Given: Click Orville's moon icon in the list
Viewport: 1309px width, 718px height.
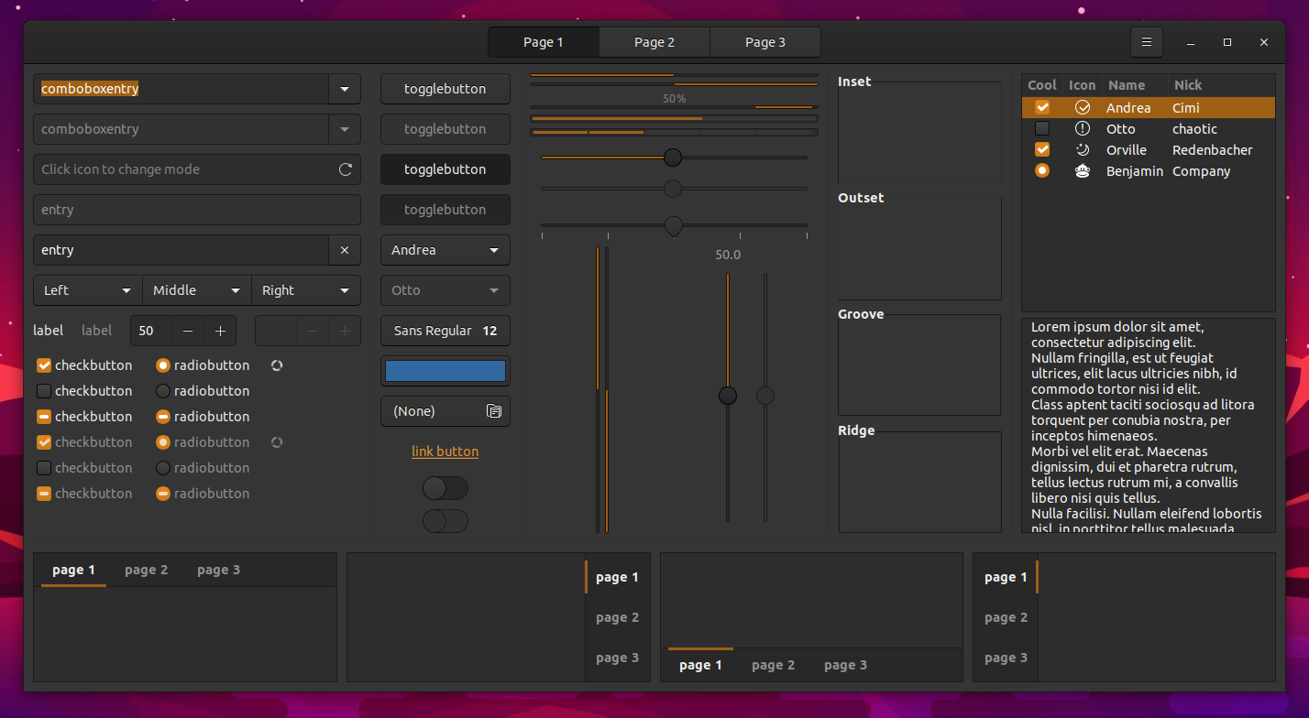Looking at the screenshot, I should click(x=1083, y=149).
